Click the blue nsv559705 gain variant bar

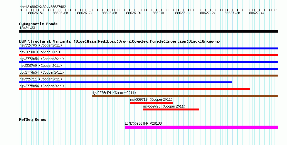coord(148,48)
